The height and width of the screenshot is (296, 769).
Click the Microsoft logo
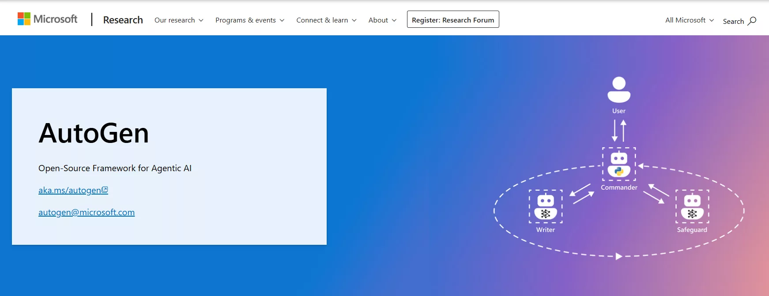click(x=47, y=19)
